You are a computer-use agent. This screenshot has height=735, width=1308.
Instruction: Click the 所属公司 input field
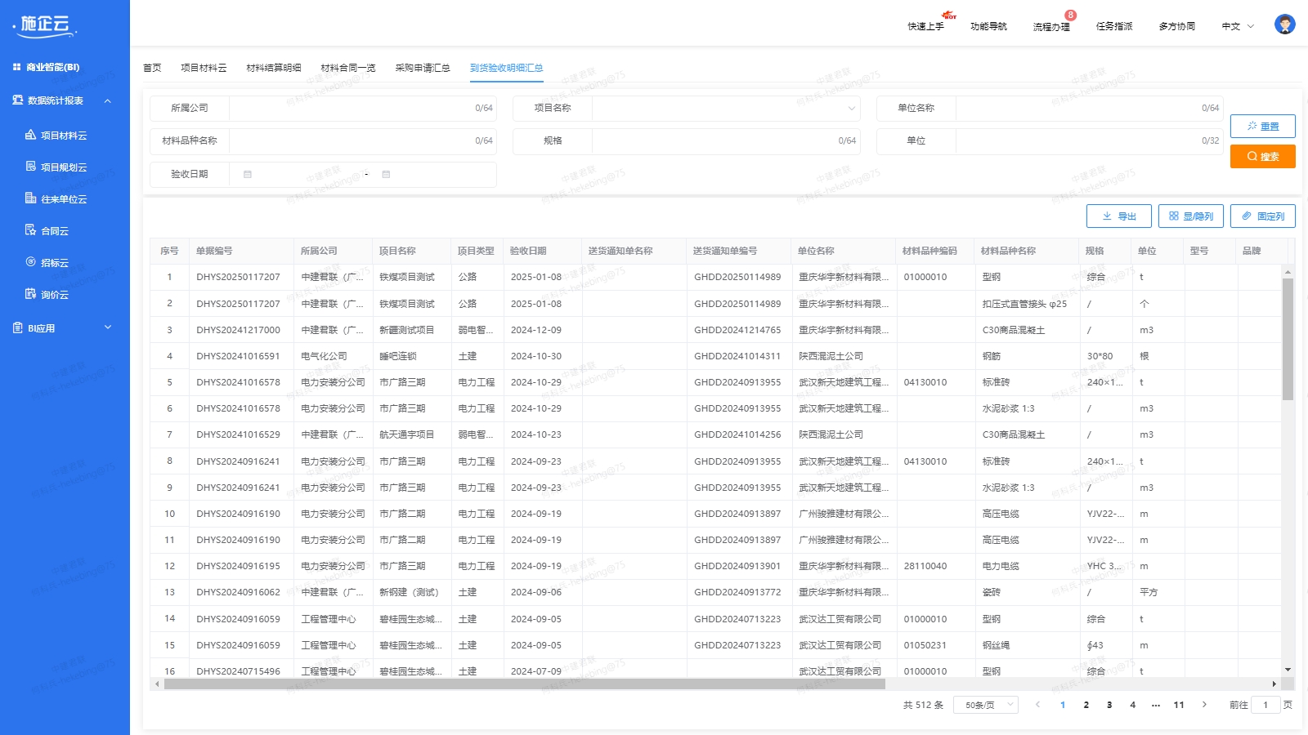click(x=352, y=108)
